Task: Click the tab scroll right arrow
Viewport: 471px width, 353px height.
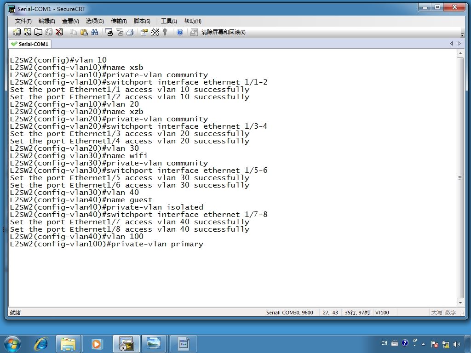Action: 460,44
